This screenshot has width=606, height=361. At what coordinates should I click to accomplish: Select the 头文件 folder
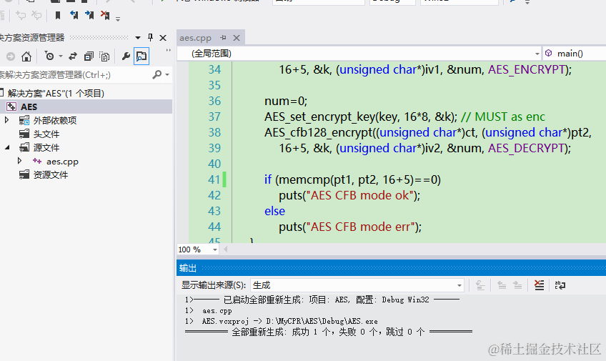tap(46, 134)
